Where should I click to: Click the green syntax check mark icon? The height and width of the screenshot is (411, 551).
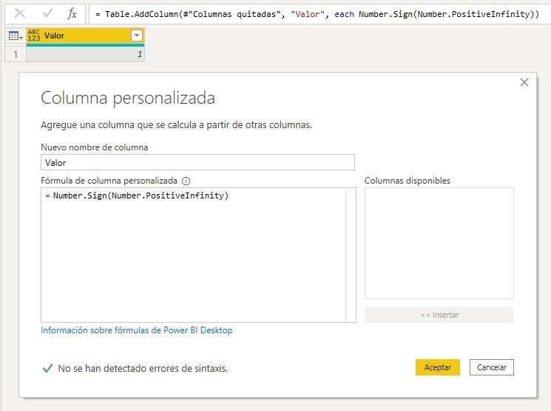pos(47,368)
